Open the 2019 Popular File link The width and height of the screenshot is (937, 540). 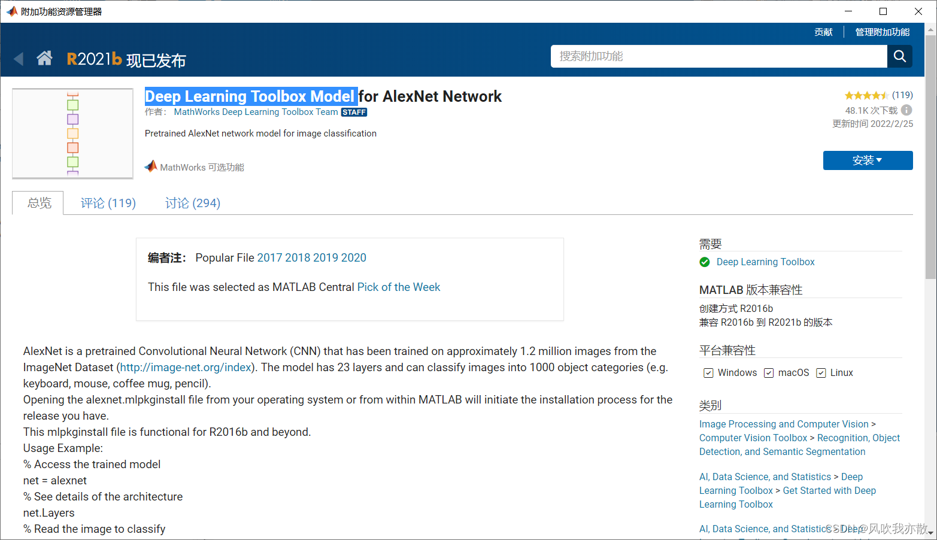326,257
